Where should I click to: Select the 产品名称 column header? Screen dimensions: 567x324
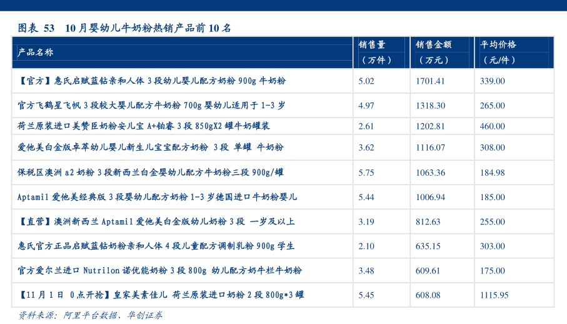183,53
